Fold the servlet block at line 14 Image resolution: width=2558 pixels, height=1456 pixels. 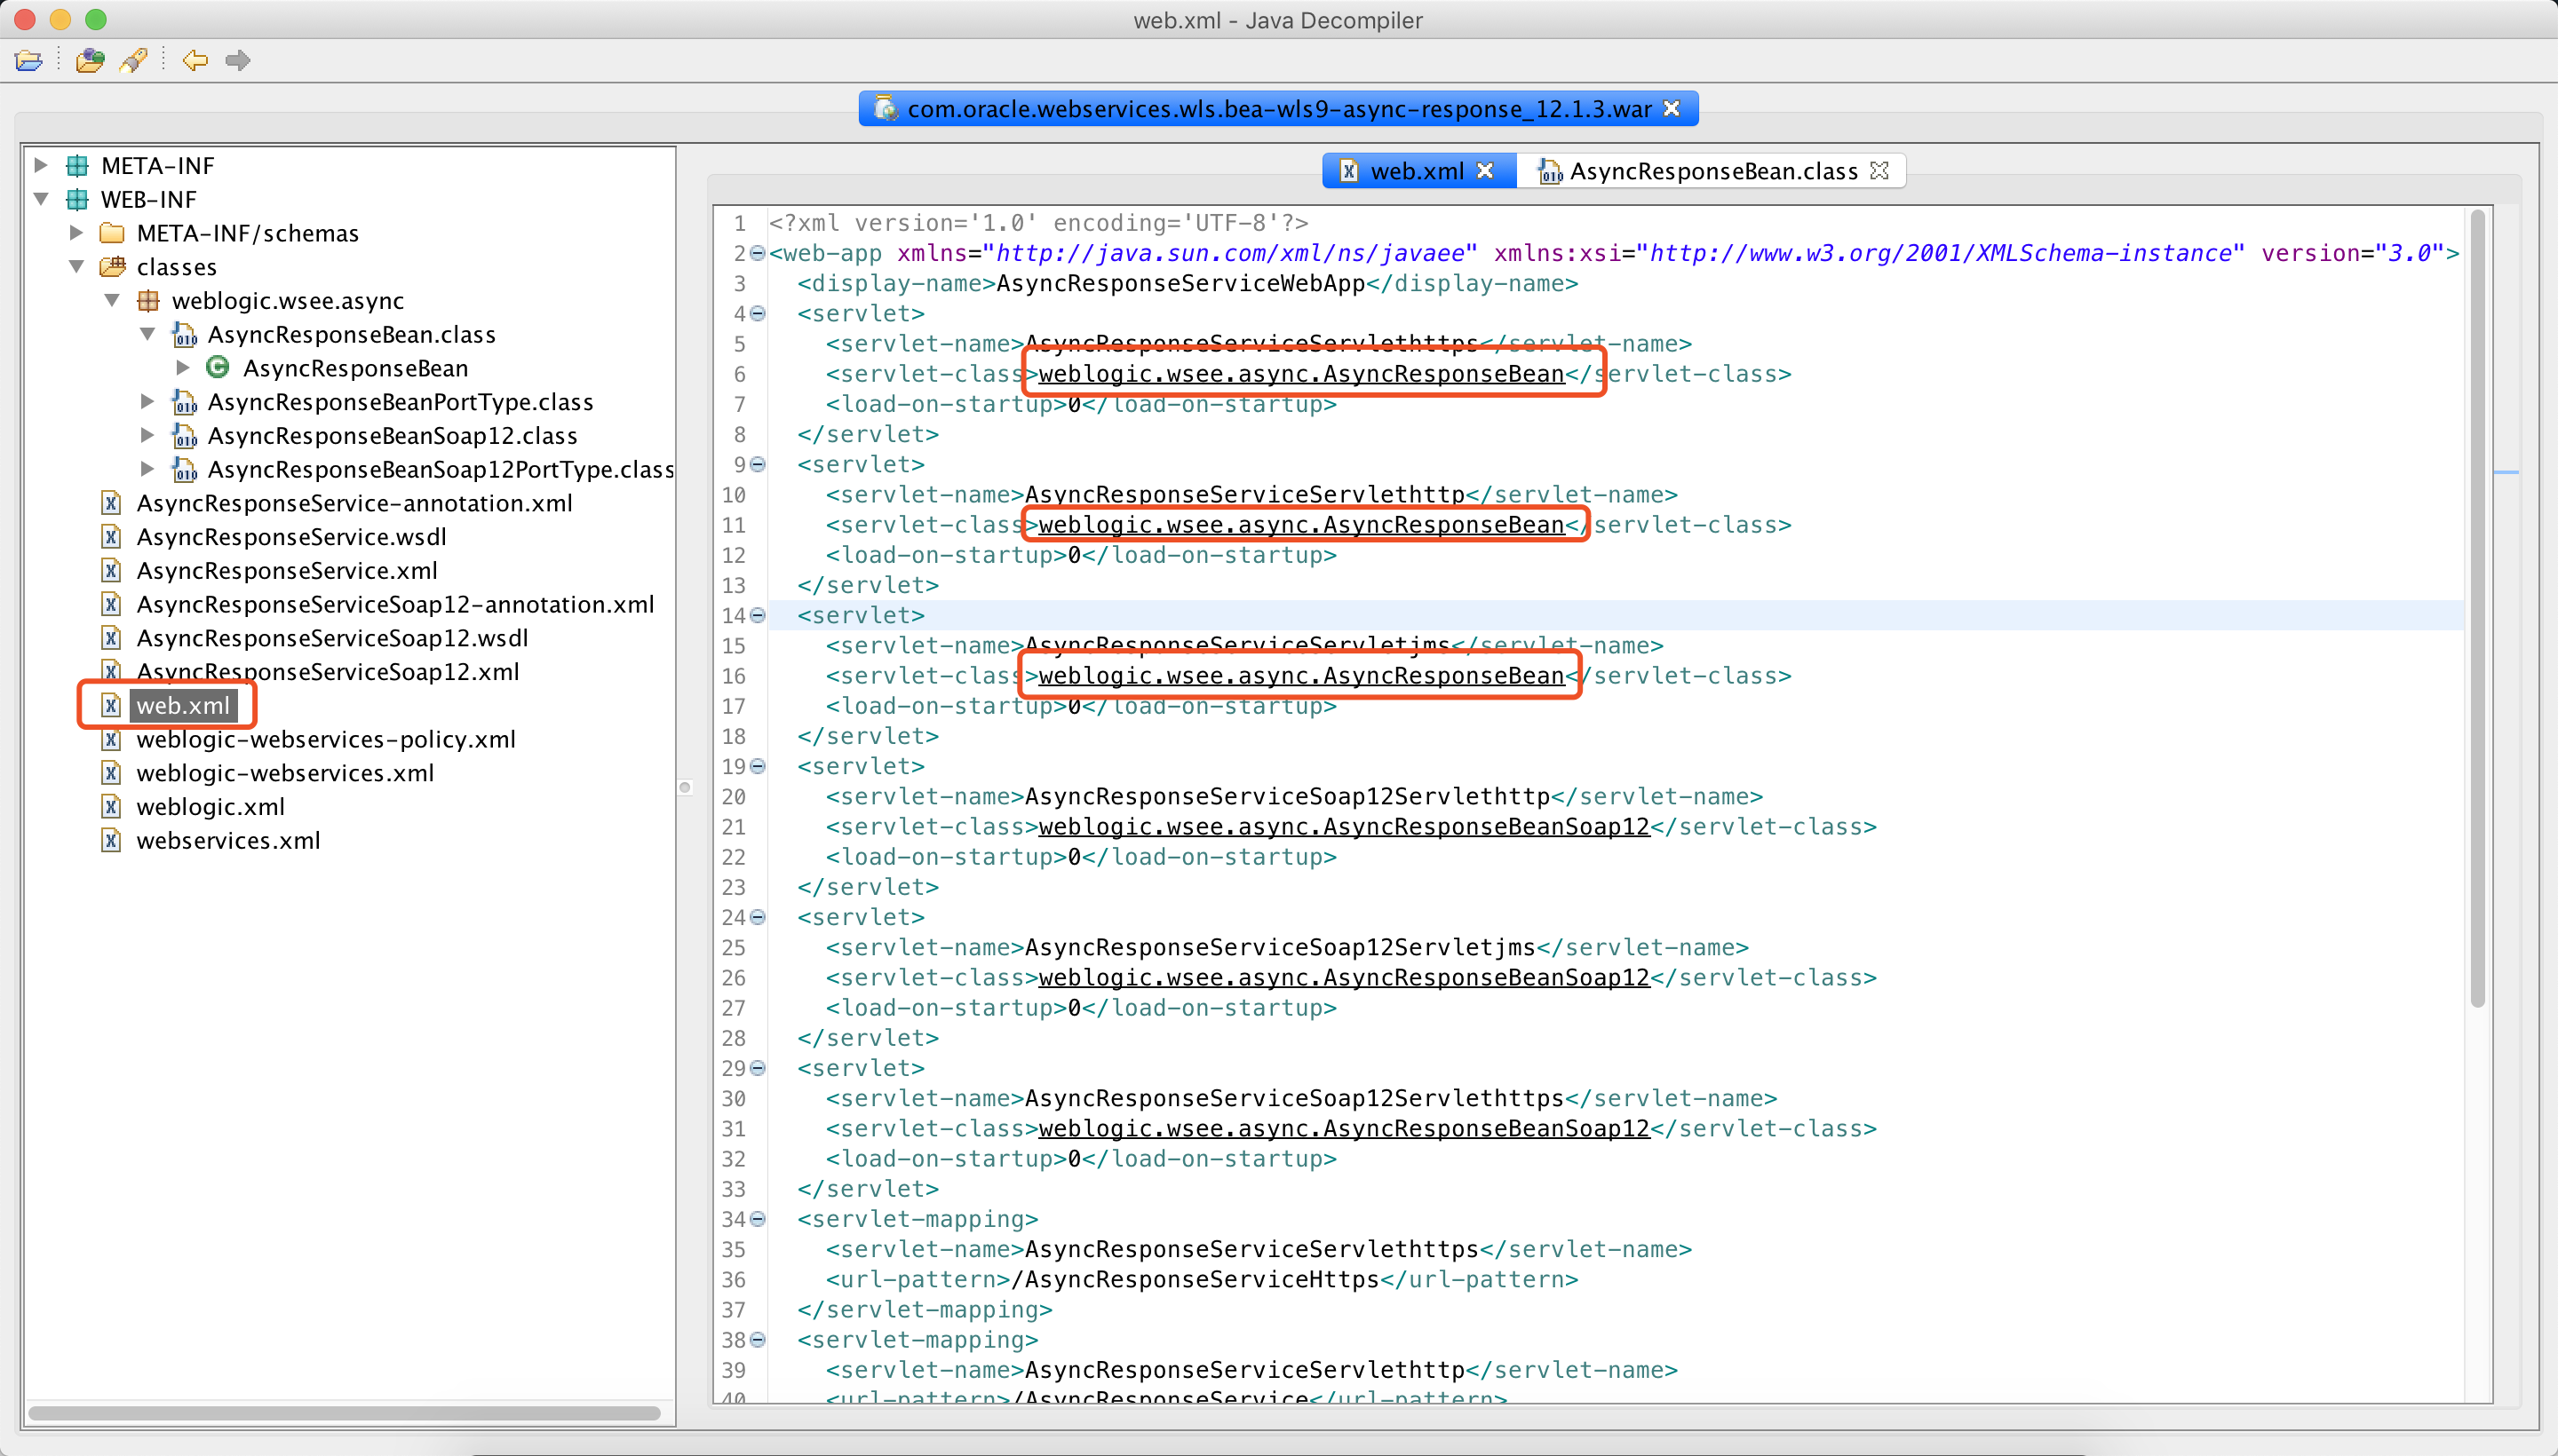click(758, 616)
